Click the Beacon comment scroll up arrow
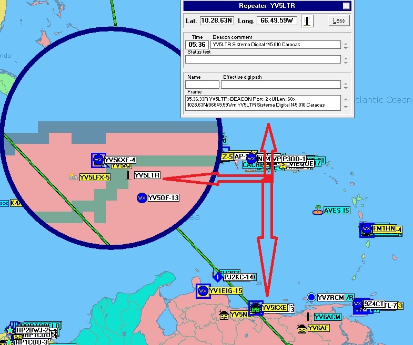413x345 pixels. pyautogui.click(x=346, y=43)
